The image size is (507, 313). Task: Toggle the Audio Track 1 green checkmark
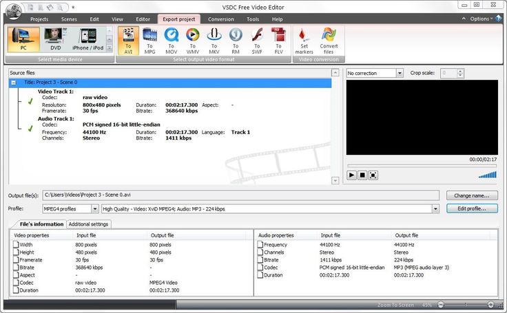[30, 129]
